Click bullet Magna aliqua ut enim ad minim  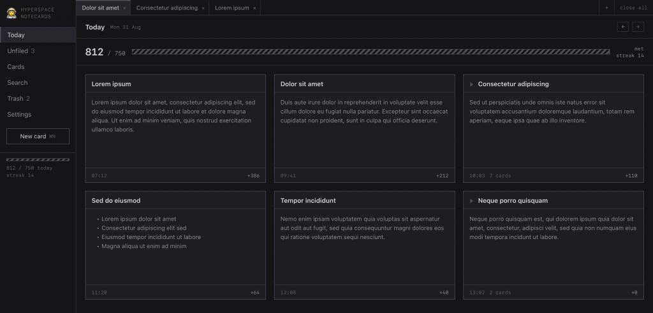click(x=144, y=247)
